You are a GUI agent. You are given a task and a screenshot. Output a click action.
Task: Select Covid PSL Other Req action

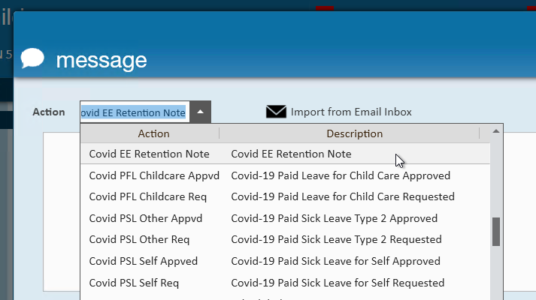(139, 240)
